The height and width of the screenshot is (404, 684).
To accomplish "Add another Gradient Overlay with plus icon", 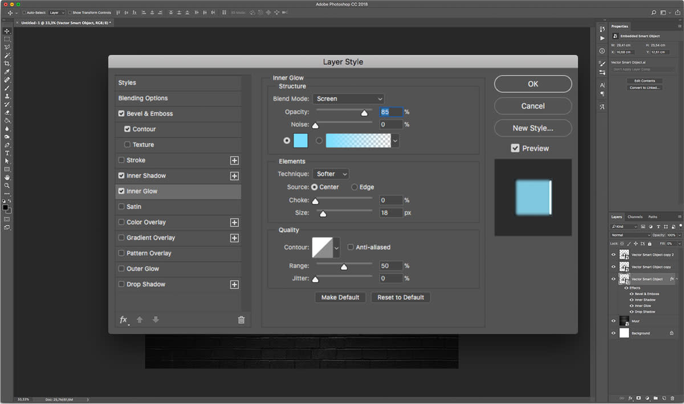I will (234, 238).
